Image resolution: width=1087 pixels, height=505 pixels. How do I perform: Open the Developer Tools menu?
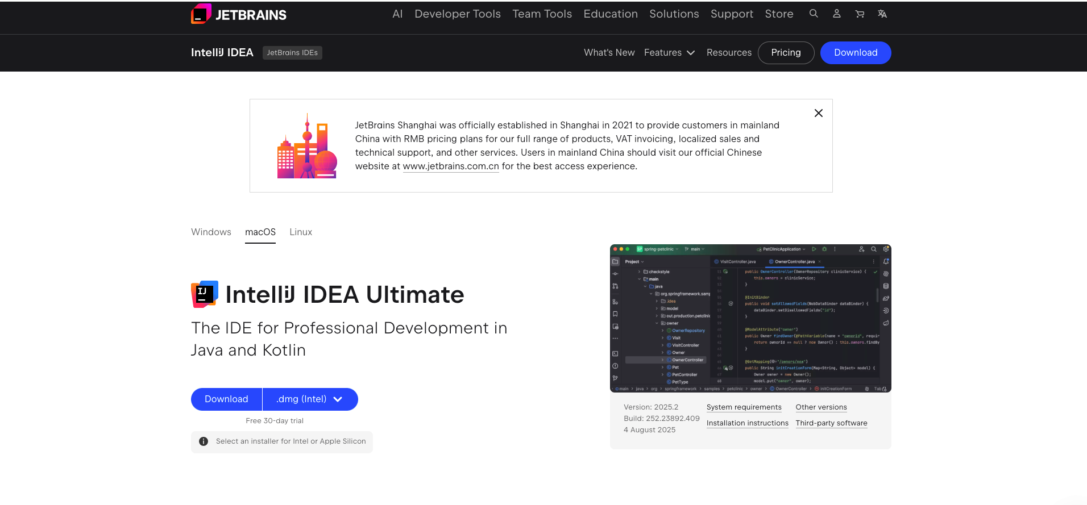tap(458, 14)
